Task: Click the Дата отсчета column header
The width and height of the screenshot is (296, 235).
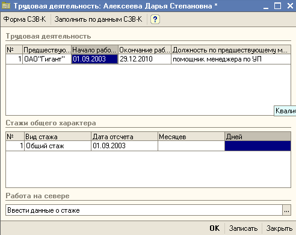Action: (x=125, y=137)
